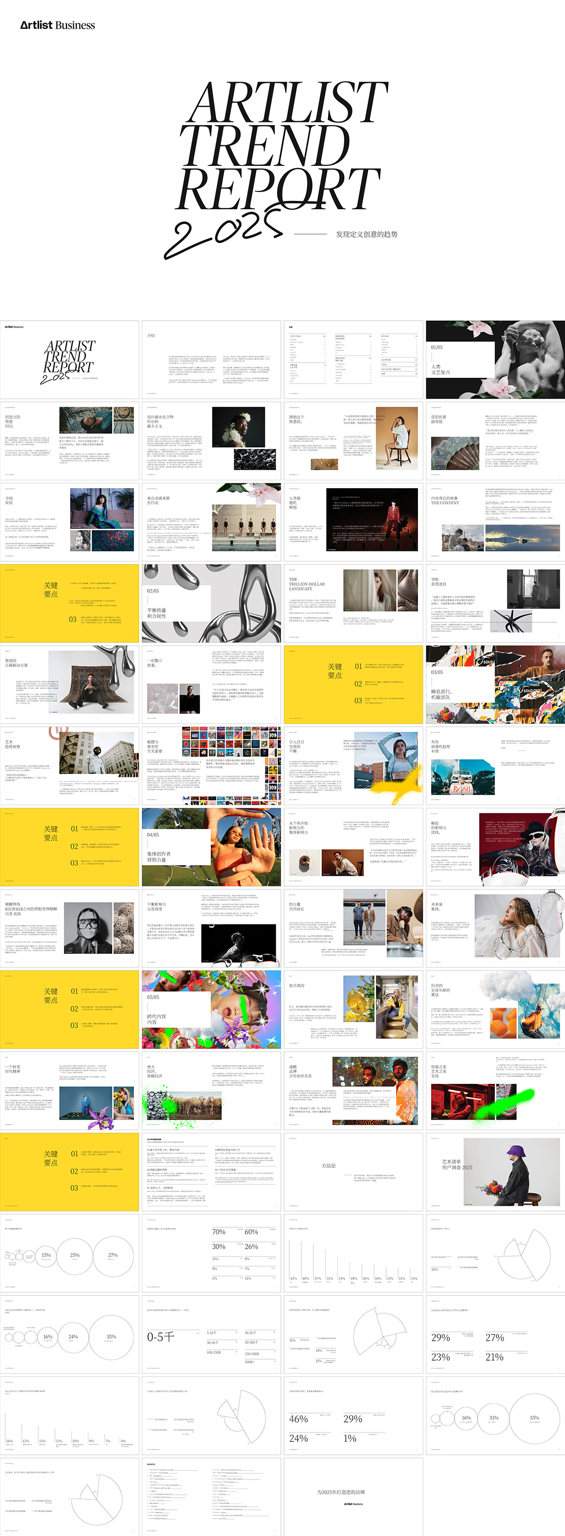This screenshot has width=565, height=1536.
Task: Select the 模糊界线 B2C和B2B slide
Action: [70, 929]
